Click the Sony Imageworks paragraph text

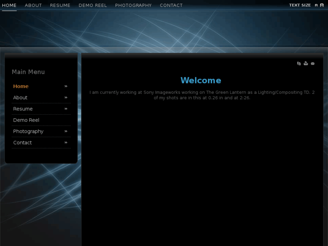[202, 95]
